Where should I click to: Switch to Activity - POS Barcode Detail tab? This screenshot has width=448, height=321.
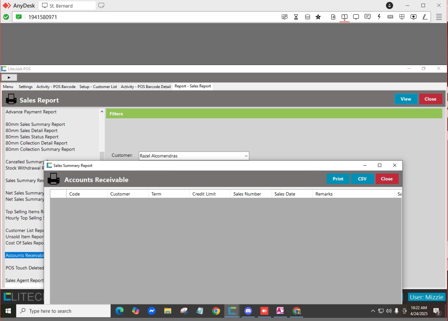click(146, 87)
